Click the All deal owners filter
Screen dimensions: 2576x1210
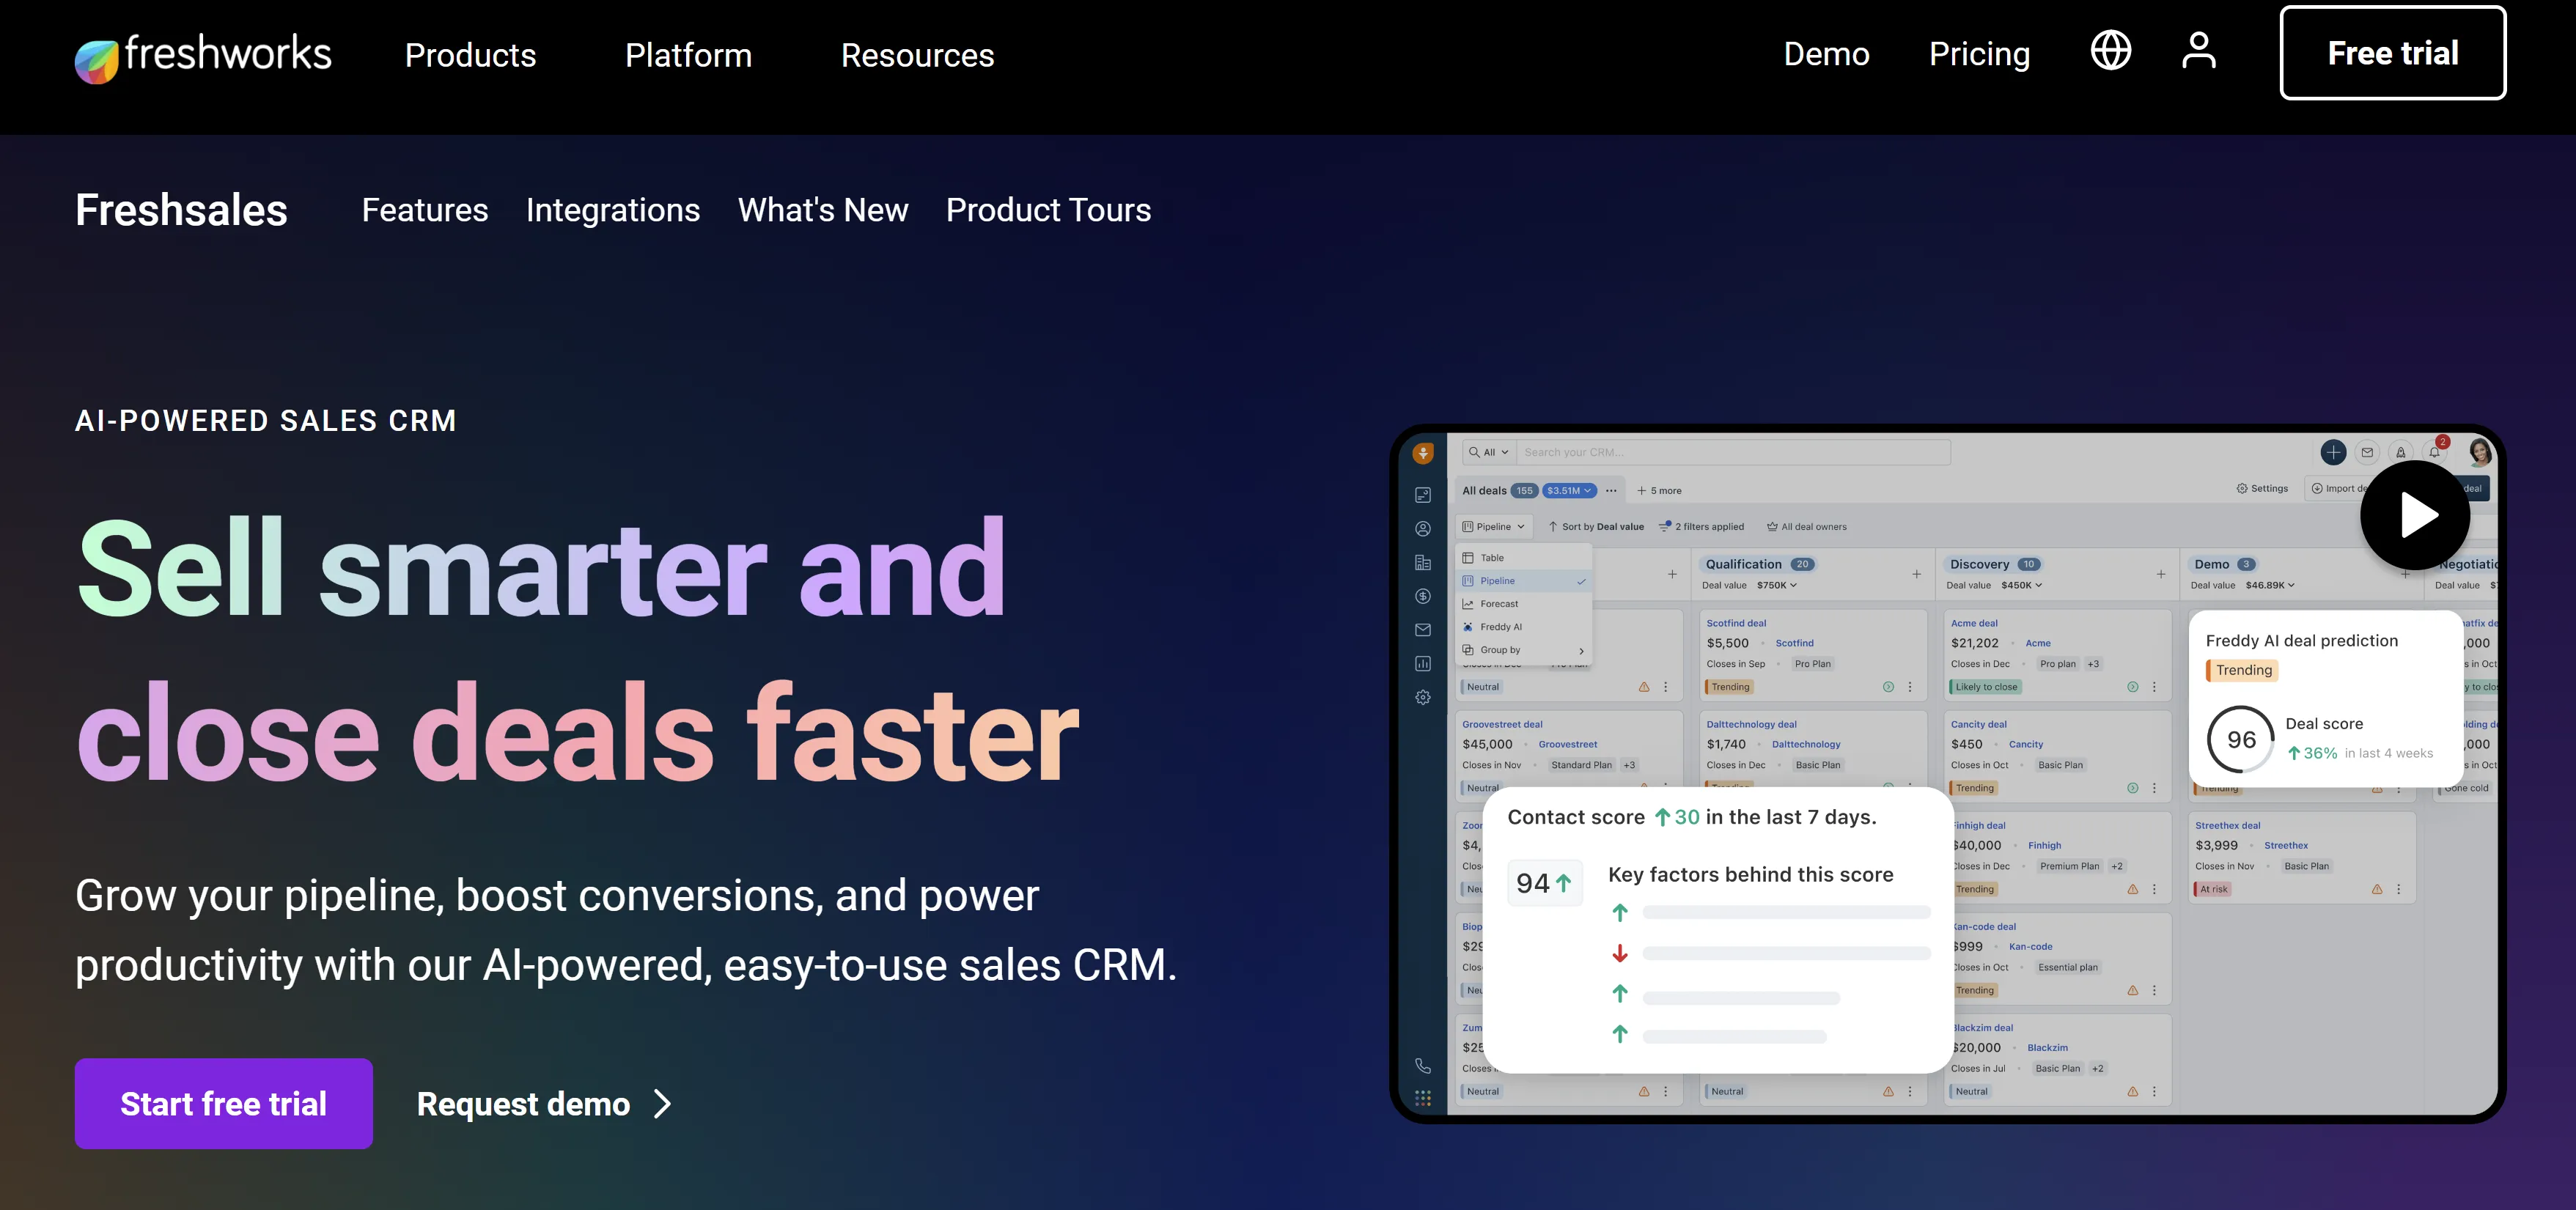pos(1806,527)
